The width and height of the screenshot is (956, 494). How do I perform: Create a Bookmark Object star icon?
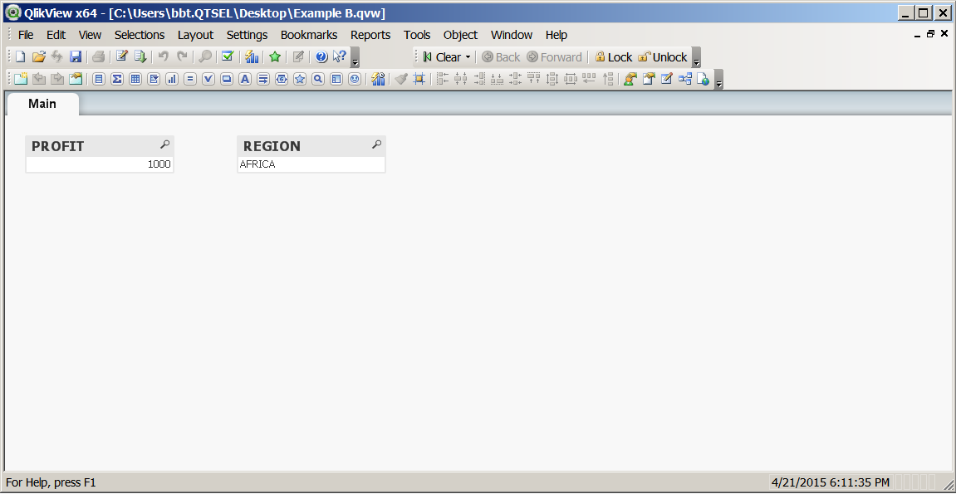[x=299, y=79]
